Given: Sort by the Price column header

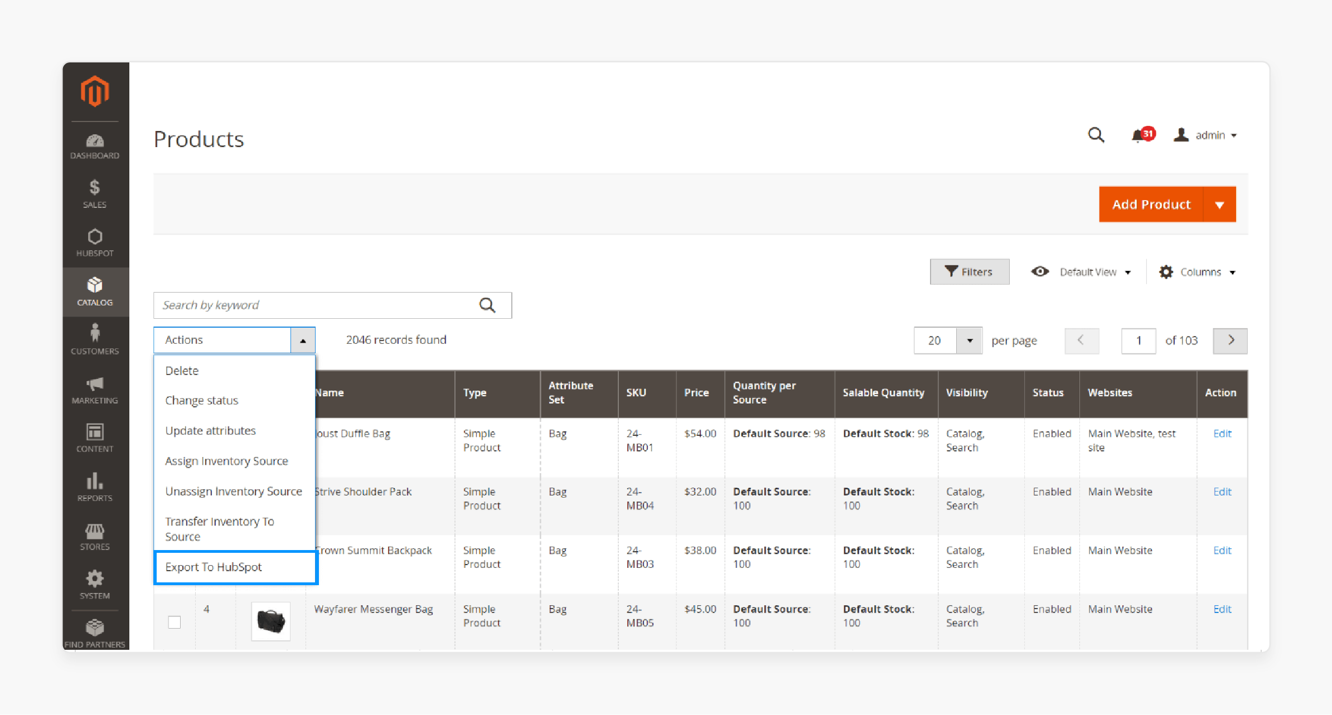Looking at the screenshot, I should pyautogui.click(x=700, y=393).
